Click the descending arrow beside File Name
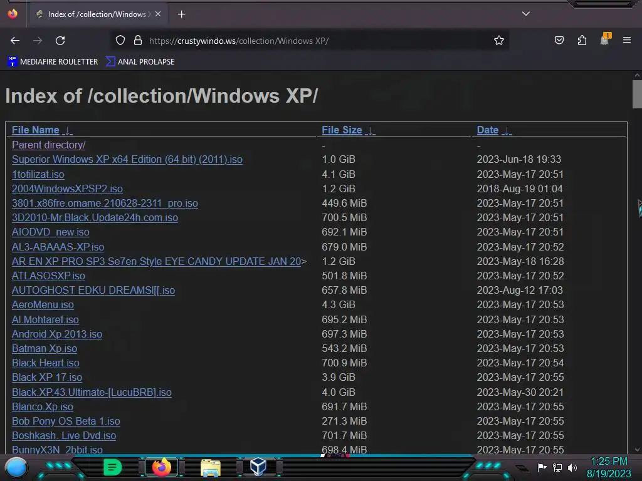The height and width of the screenshot is (481, 642). tap(67, 131)
